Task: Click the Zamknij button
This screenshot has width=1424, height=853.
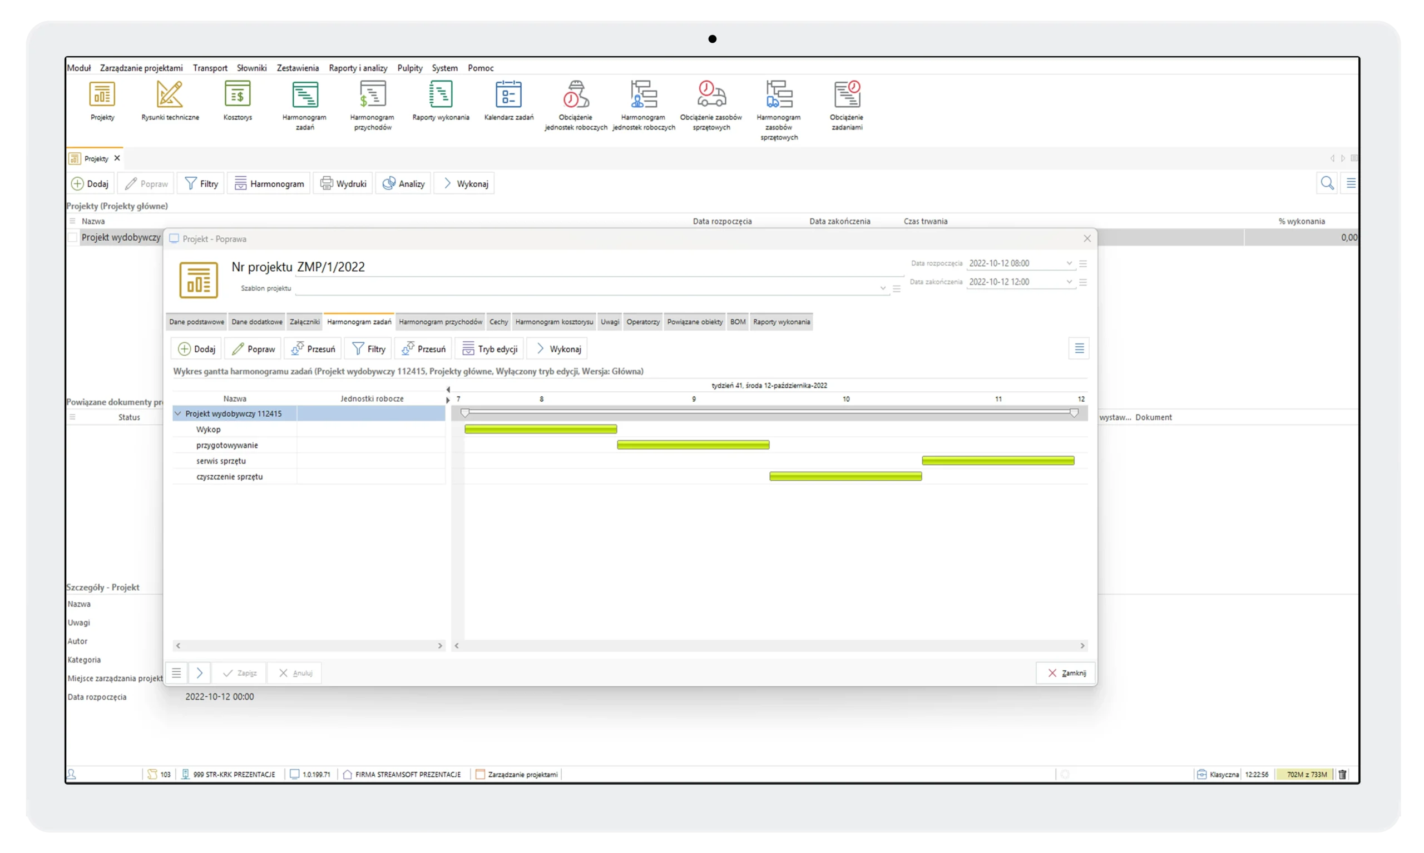Action: pyautogui.click(x=1066, y=673)
